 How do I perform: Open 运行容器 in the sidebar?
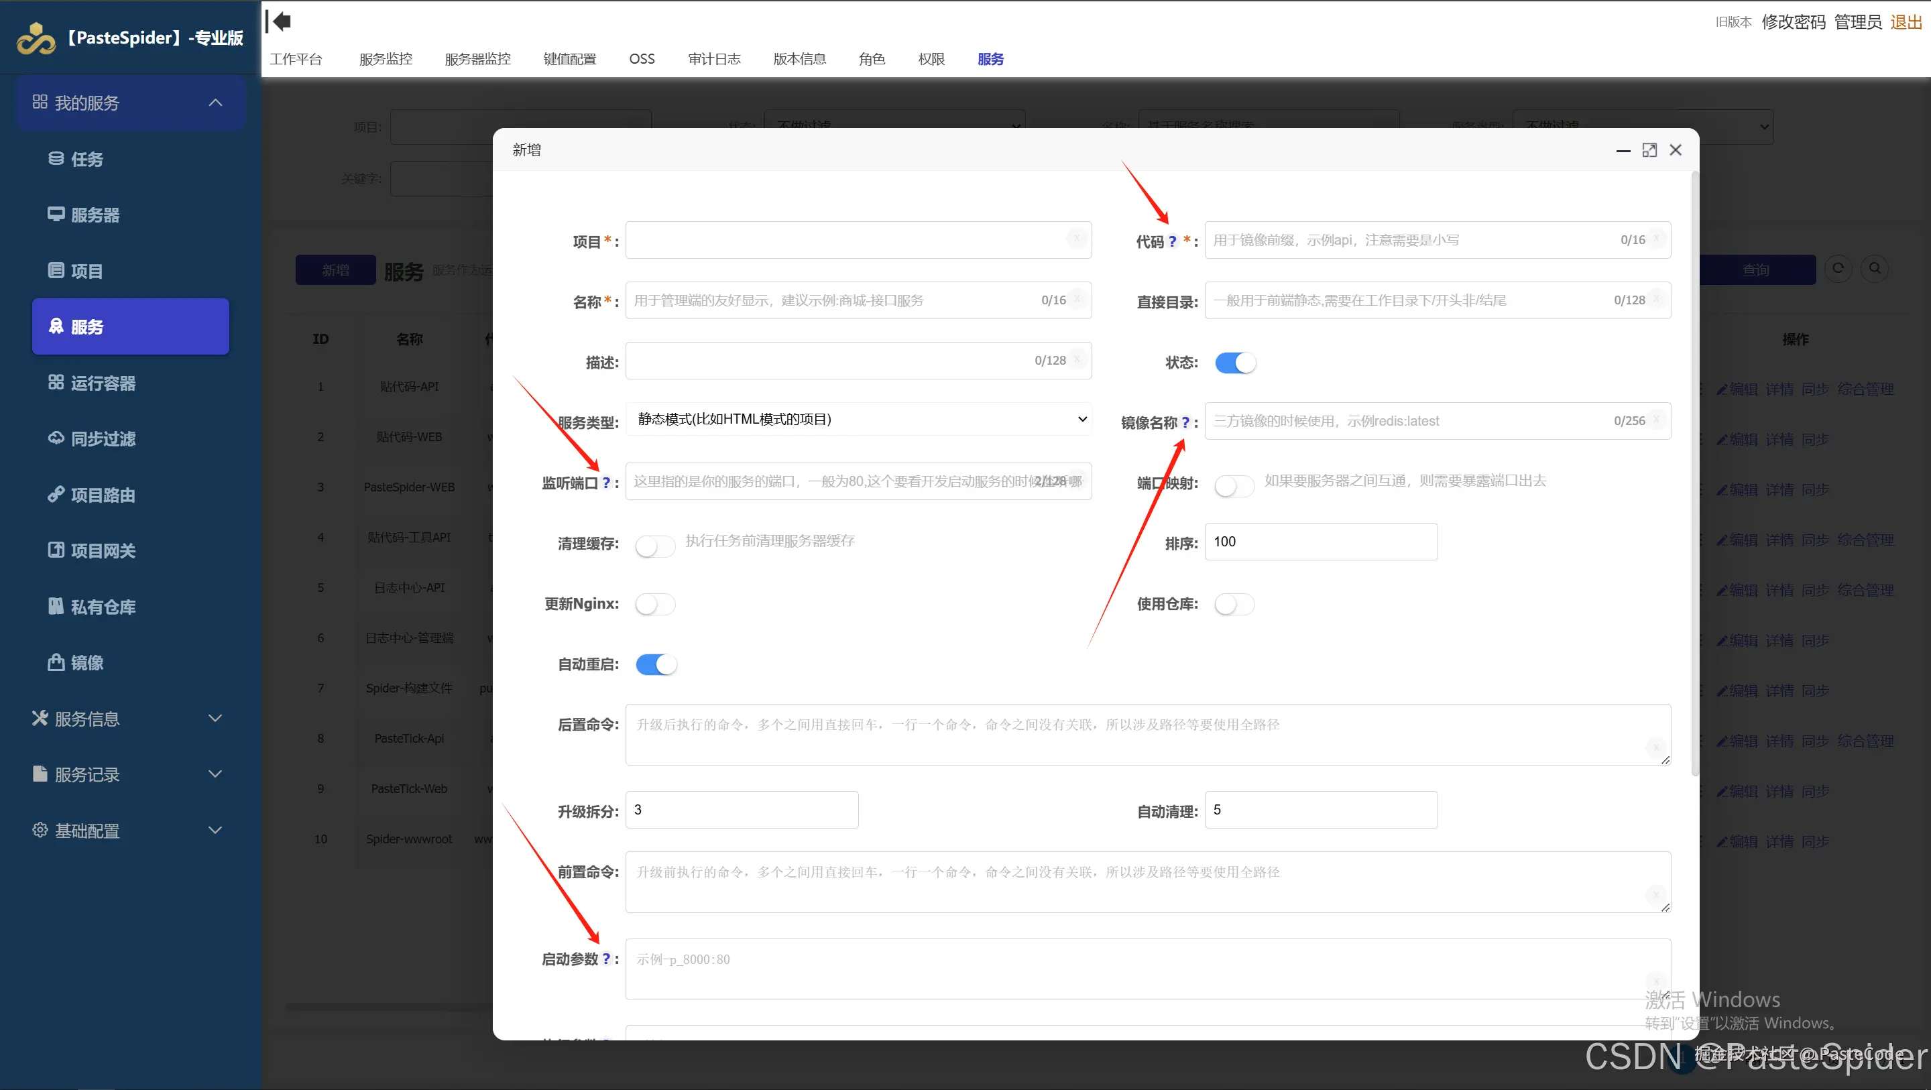(103, 383)
